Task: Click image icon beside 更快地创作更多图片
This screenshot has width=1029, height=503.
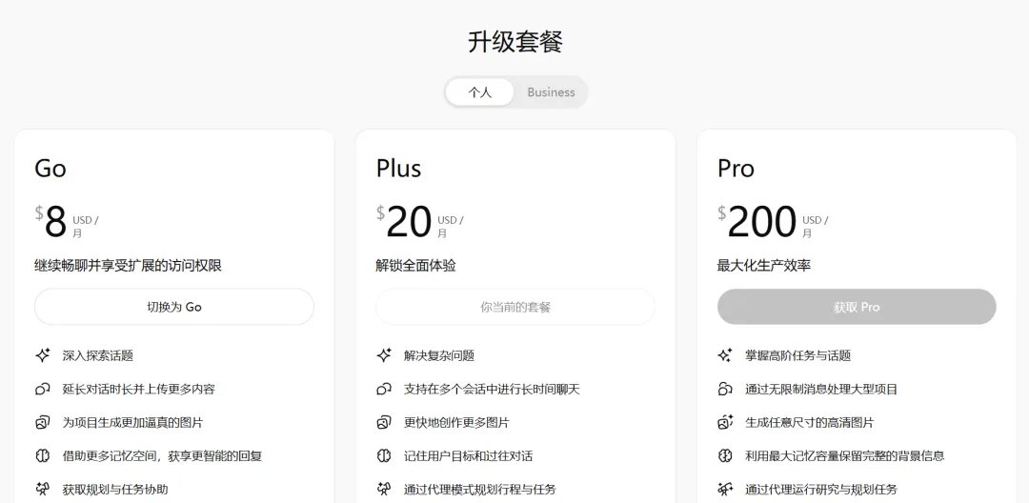Action: 384,422
